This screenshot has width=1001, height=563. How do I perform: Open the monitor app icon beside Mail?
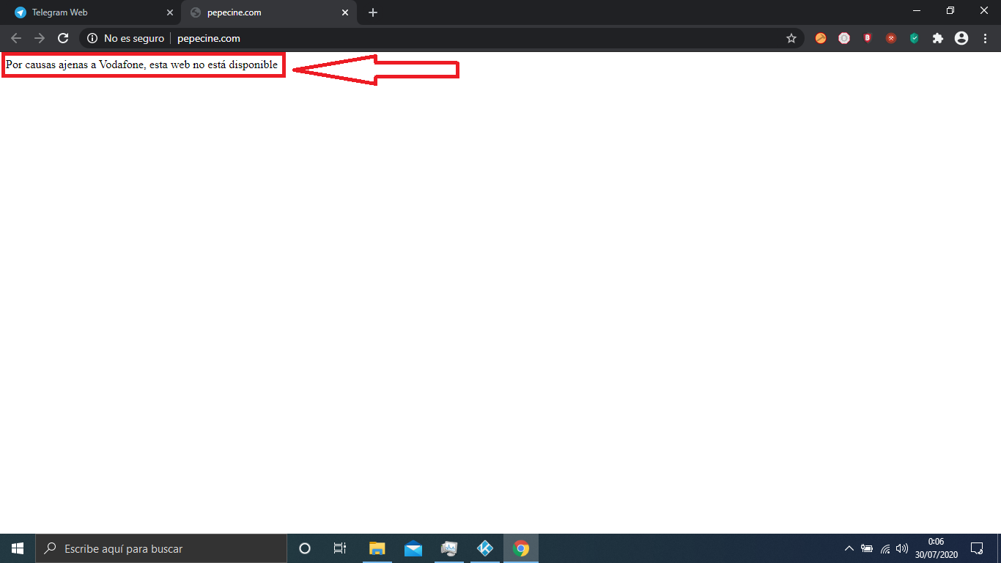[x=449, y=548]
